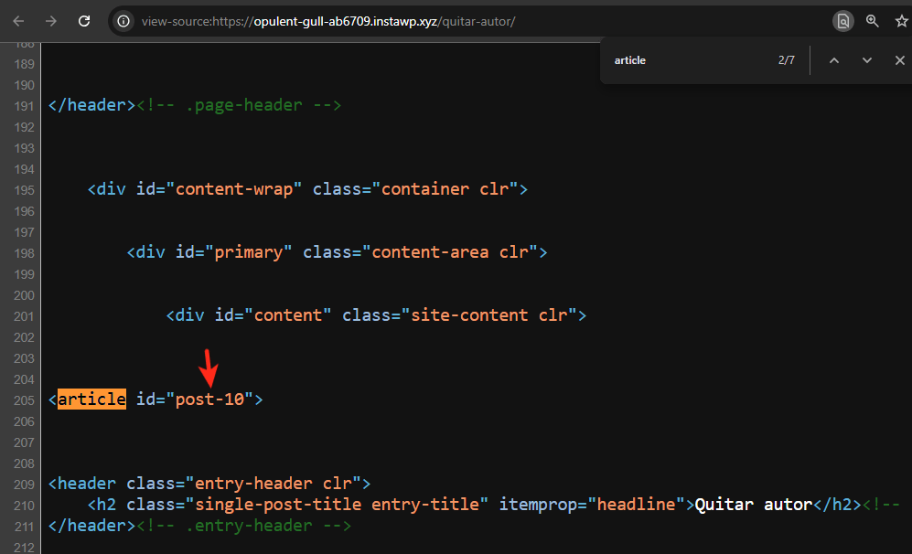The width and height of the screenshot is (912, 554).
Task: Open the browser zoom magnifier icon
Action: click(x=872, y=20)
